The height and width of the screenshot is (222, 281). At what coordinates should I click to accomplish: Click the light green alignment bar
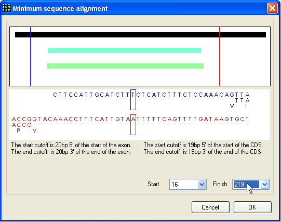(x=125, y=66)
